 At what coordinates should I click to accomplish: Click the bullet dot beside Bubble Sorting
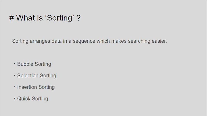pyautogui.click(x=15, y=64)
